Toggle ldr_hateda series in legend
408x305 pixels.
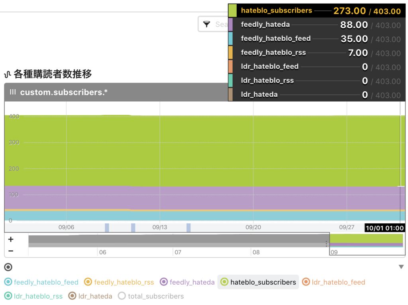(90, 296)
